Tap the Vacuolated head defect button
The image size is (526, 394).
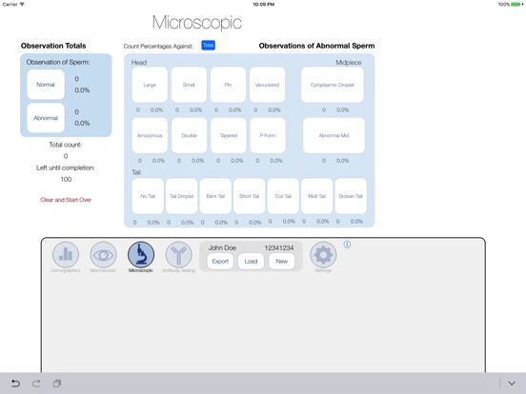coord(268,85)
